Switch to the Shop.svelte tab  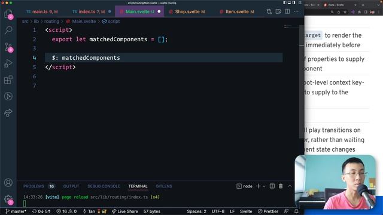187,12
